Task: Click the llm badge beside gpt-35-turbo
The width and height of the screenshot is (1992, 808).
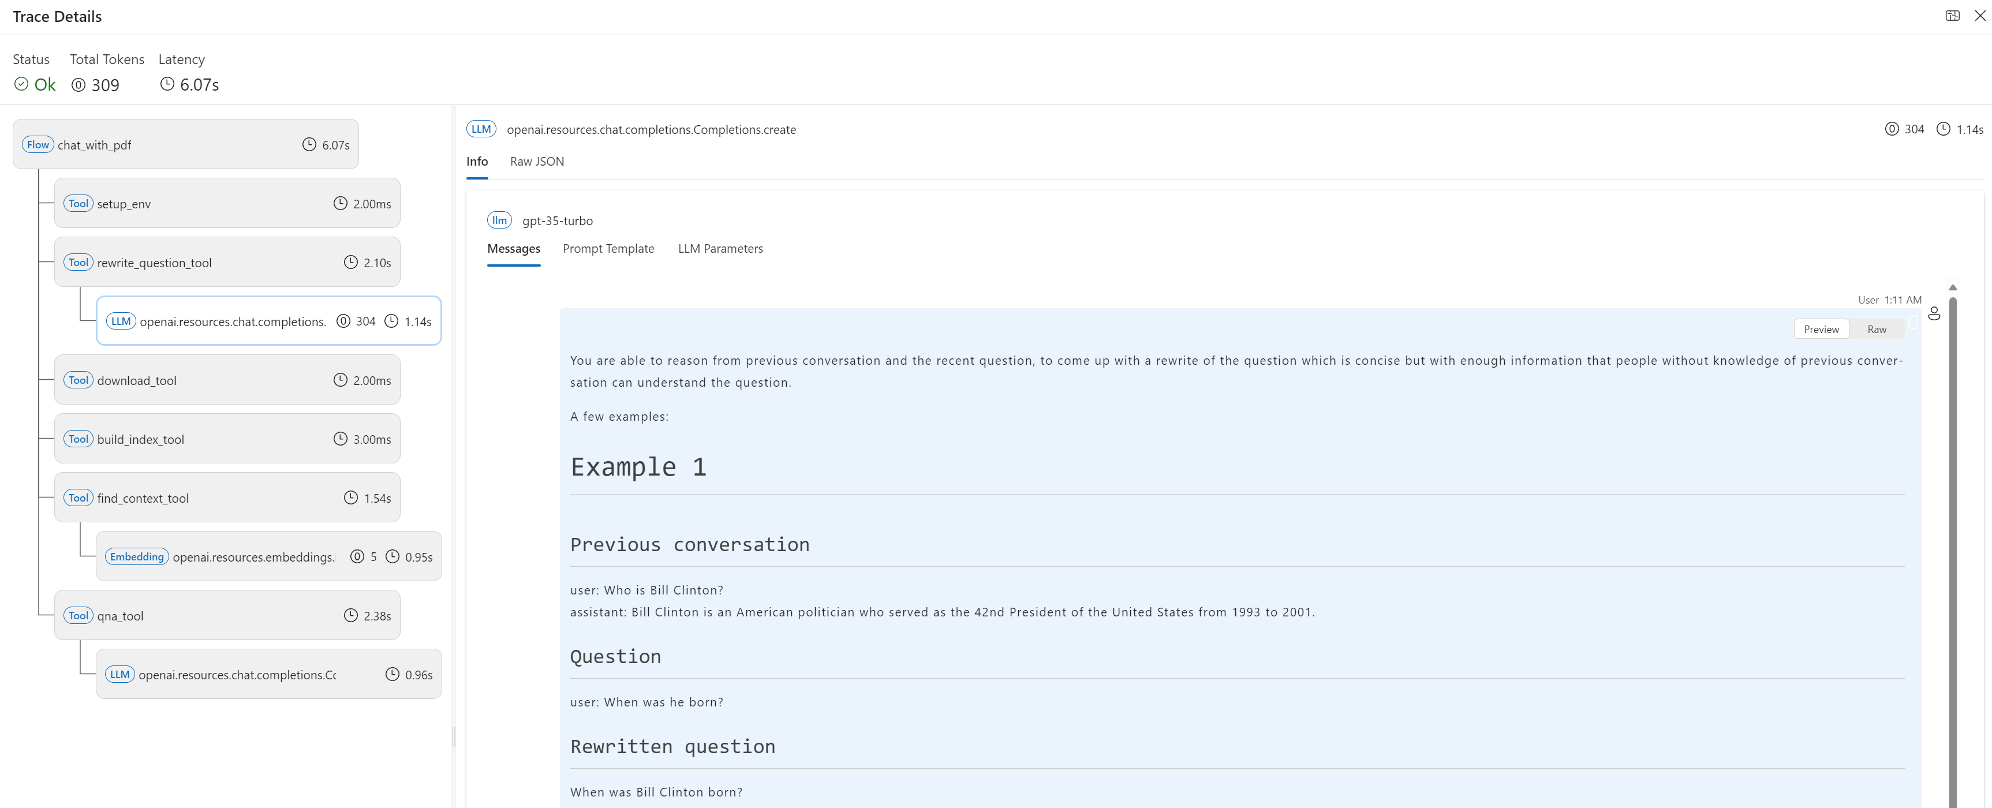Action: click(x=499, y=220)
